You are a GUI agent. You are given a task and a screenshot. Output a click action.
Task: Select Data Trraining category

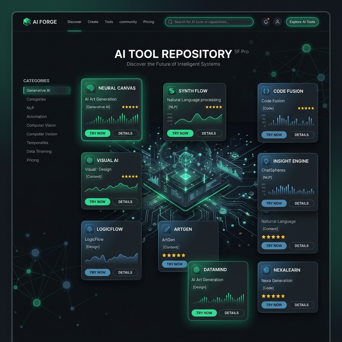(39, 151)
